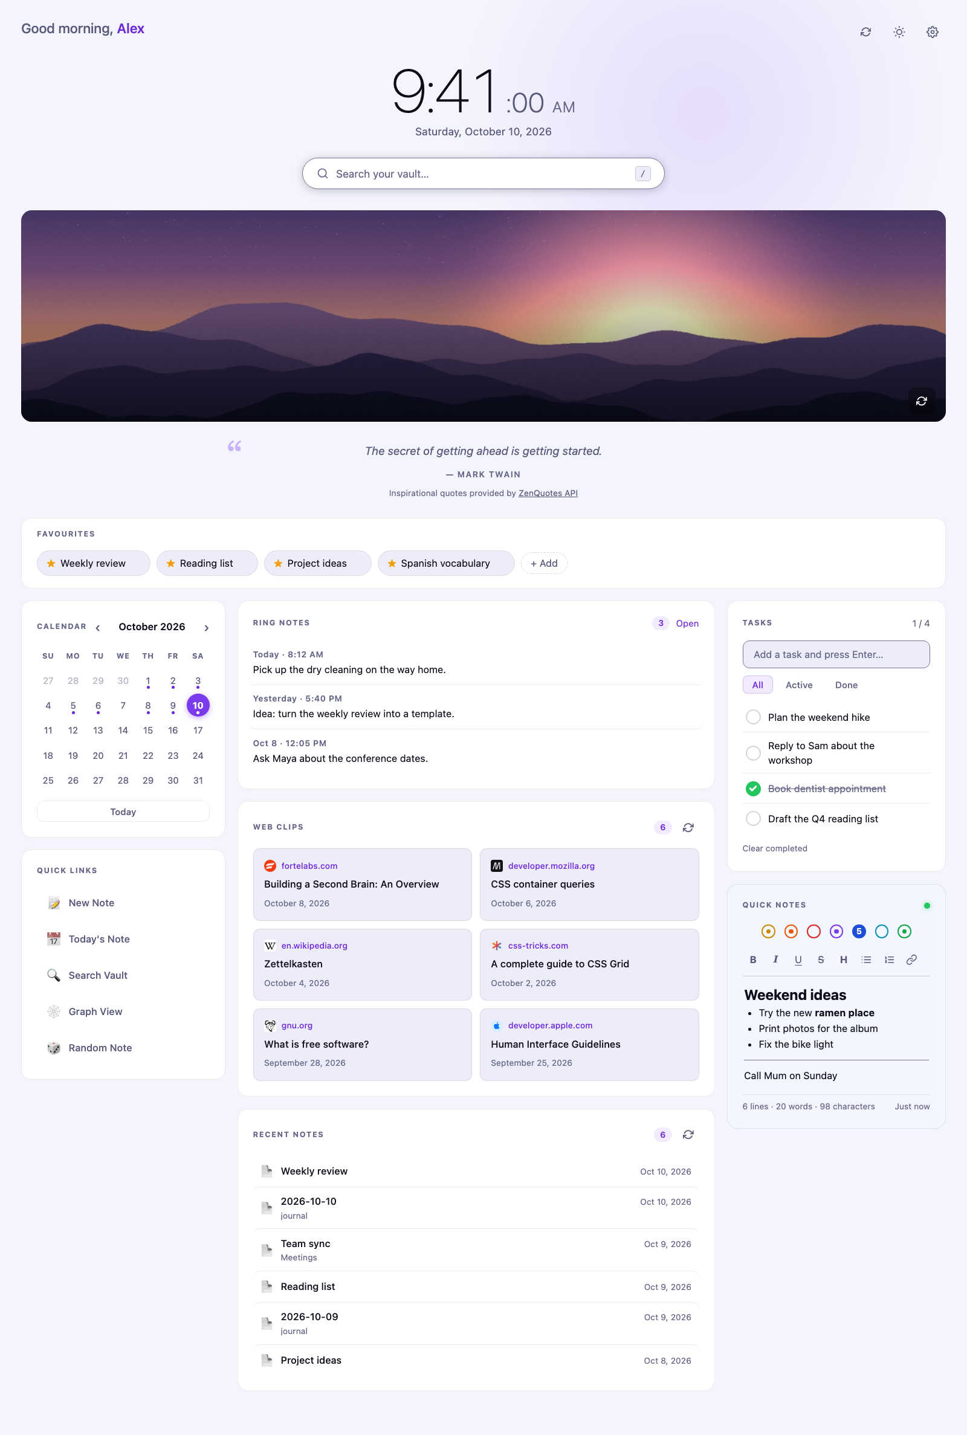Select the green quick note slot
The width and height of the screenshot is (967, 1435).
coord(904,932)
